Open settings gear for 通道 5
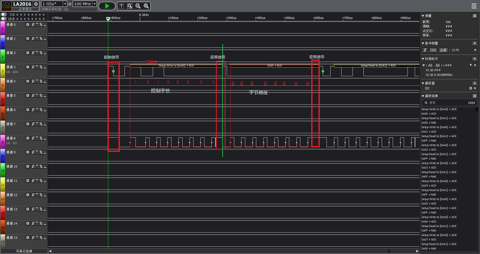The height and width of the screenshot is (254, 480). (x=28, y=95)
